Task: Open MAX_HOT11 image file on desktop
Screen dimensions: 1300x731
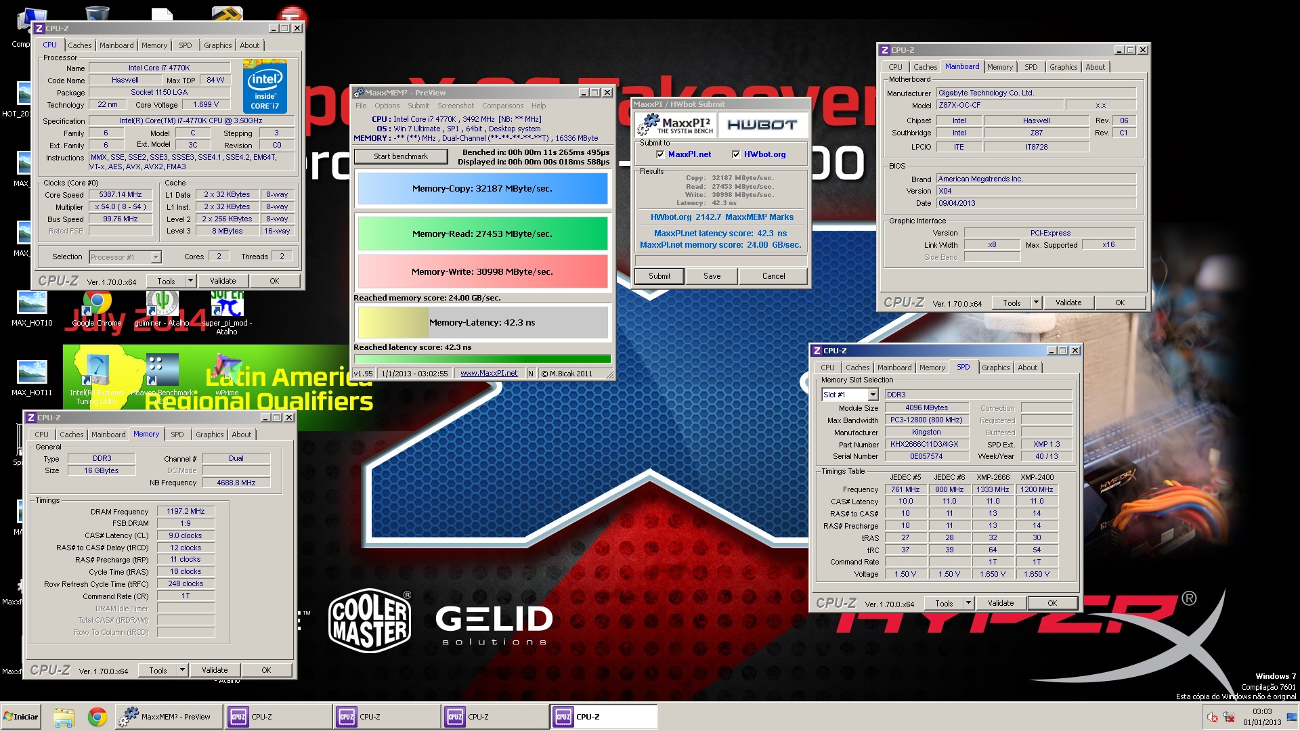Action: [x=32, y=379]
